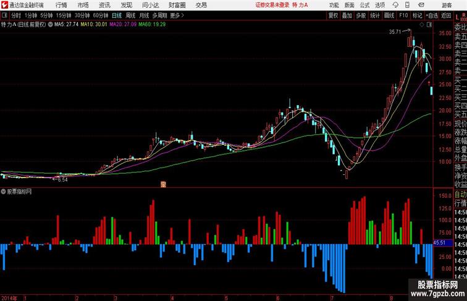The image size is (467, 301).
Task: Open the 选项 menu
Action: [x=380, y=5]
